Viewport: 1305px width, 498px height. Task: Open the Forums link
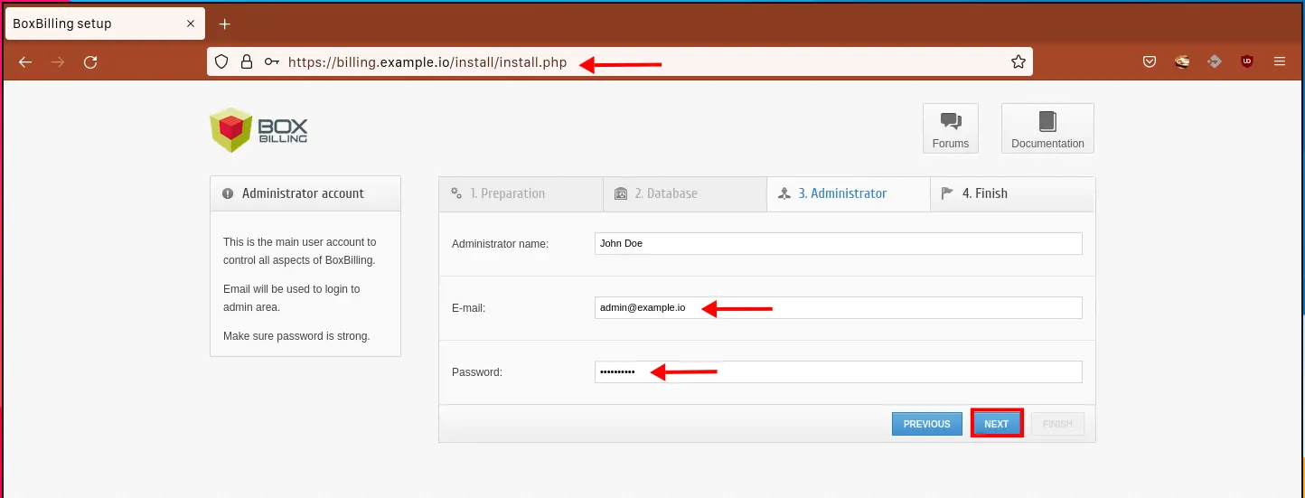click(950, 128)
